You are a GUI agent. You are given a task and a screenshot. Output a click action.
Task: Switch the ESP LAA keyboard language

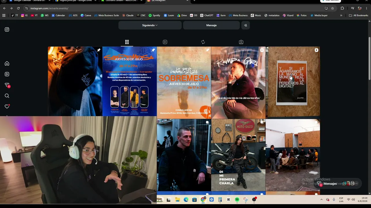(341, 200)
